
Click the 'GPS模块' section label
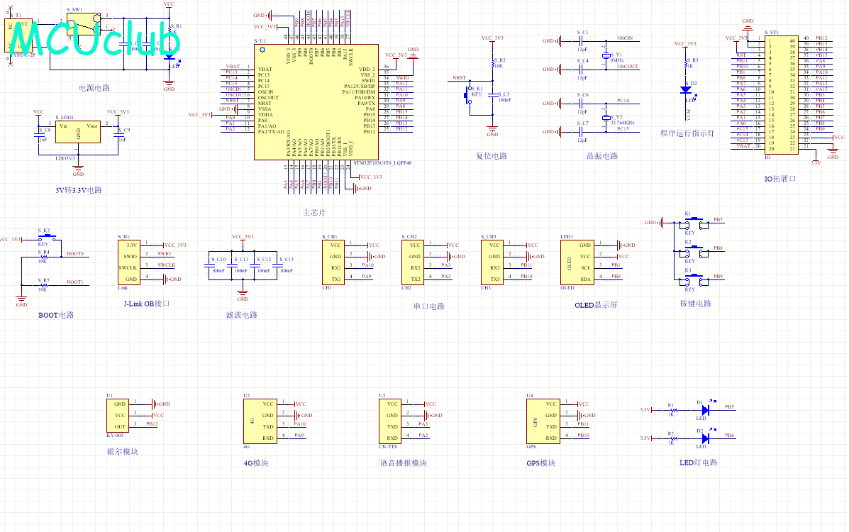coord(541,463)
